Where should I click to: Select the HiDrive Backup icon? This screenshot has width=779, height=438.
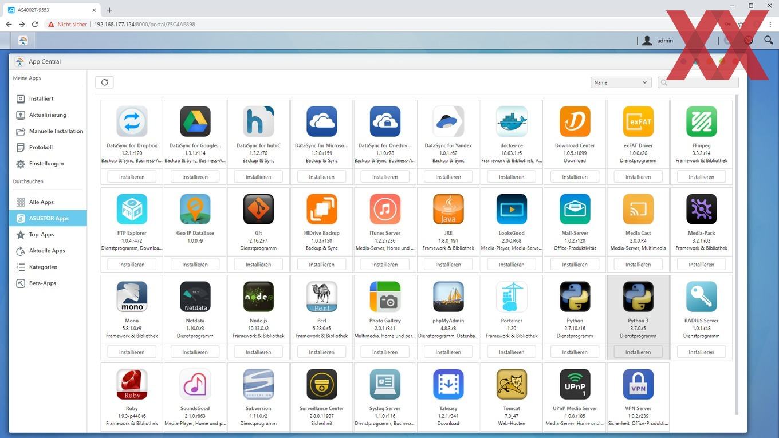[321, 209]
